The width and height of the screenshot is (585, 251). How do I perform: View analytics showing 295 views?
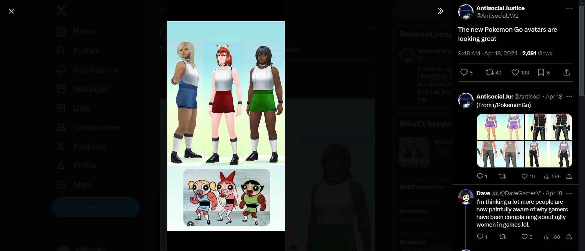pos(552,176)
